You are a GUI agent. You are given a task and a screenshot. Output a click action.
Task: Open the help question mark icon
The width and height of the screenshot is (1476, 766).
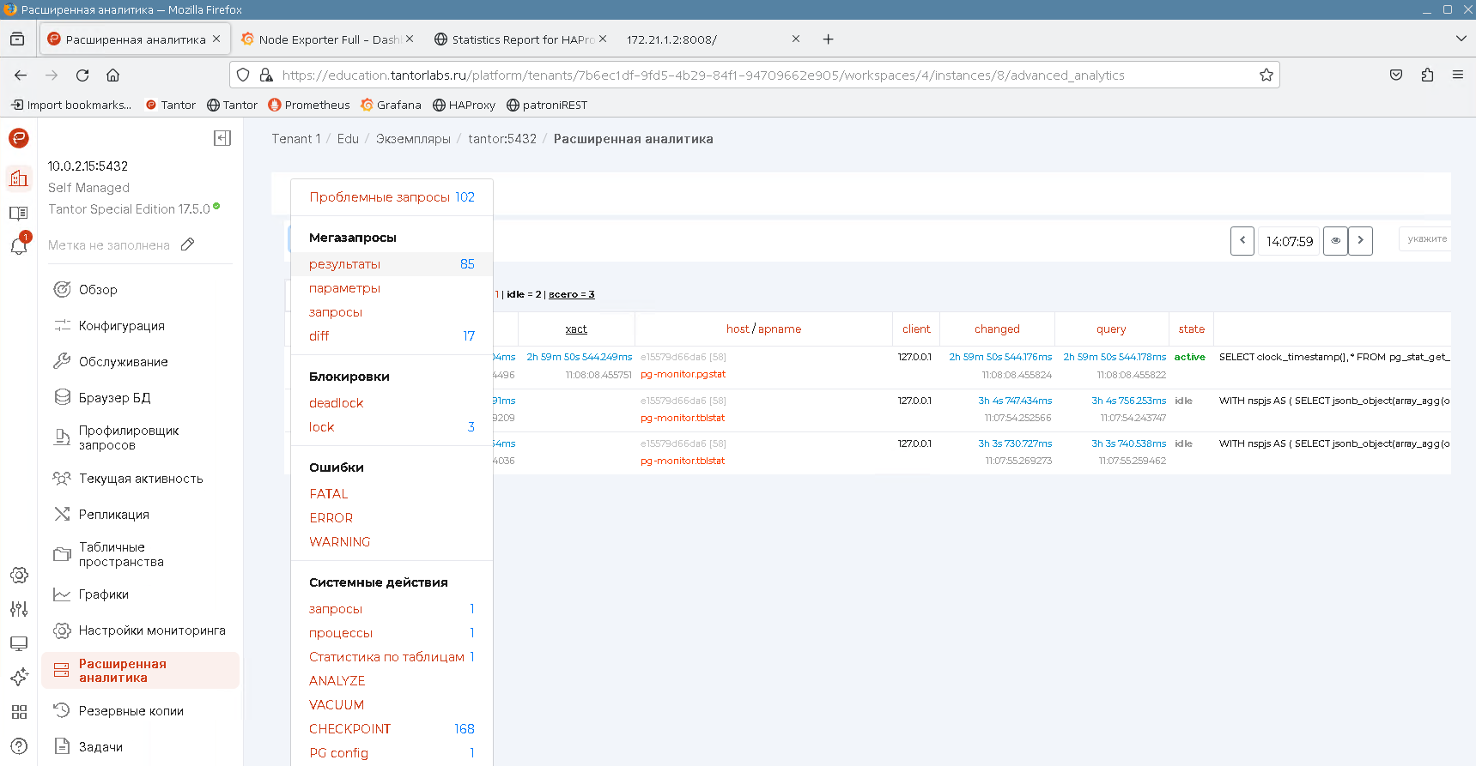[x=19, y=746]
